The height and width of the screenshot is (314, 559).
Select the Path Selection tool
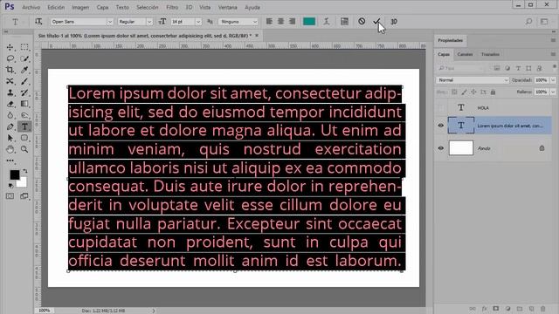pyautogui.click(x=10, y=138)
